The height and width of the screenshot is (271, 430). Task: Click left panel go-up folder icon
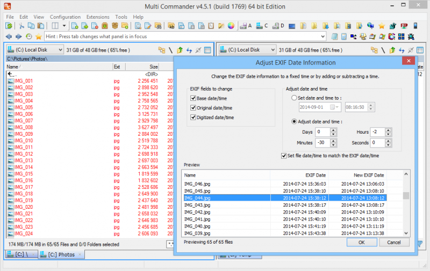tap(180, 50)
